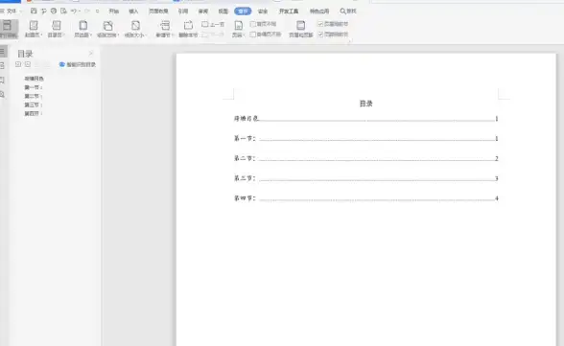Click page number 4 at end of 第四节 line
The width and height of the screenshot is (564, 346).
point(497,198)
